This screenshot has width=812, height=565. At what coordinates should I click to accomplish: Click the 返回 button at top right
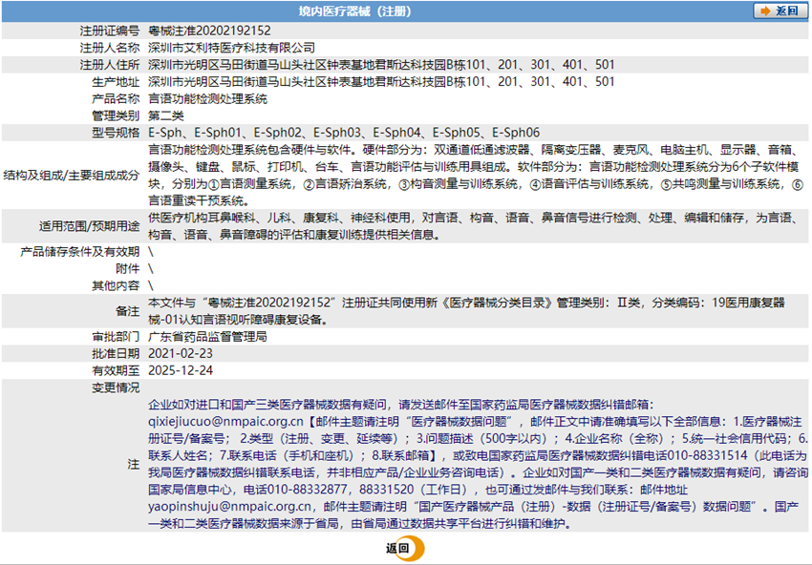[x=780, y=10]
